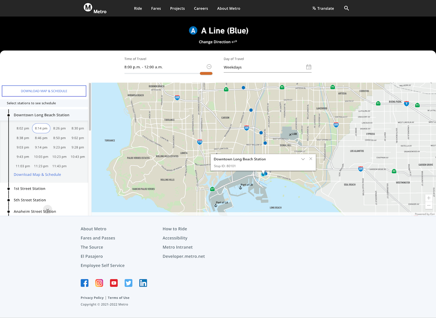This screenshot has width=436, height=318.
Task: Open the Careers menu
Action: 201,8
